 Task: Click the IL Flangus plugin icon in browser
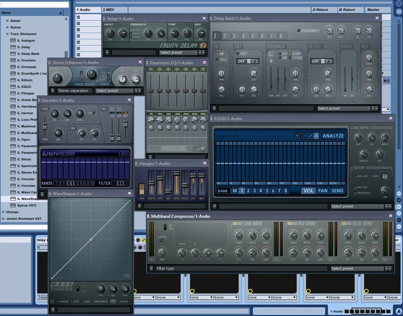point(13,93)
